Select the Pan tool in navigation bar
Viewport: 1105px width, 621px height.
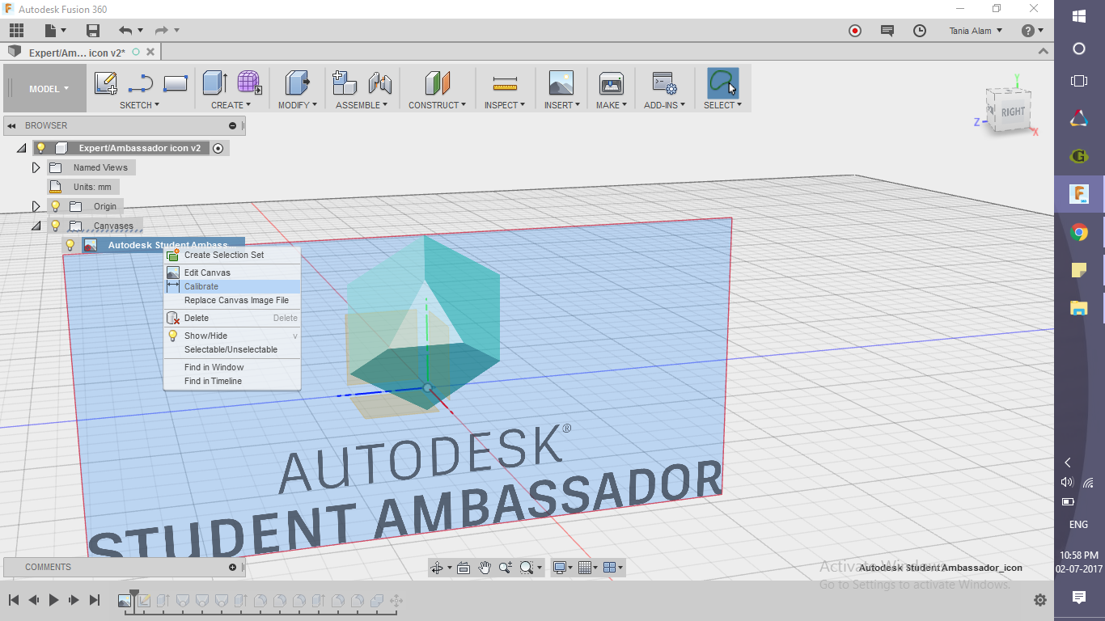click(484, 567)
